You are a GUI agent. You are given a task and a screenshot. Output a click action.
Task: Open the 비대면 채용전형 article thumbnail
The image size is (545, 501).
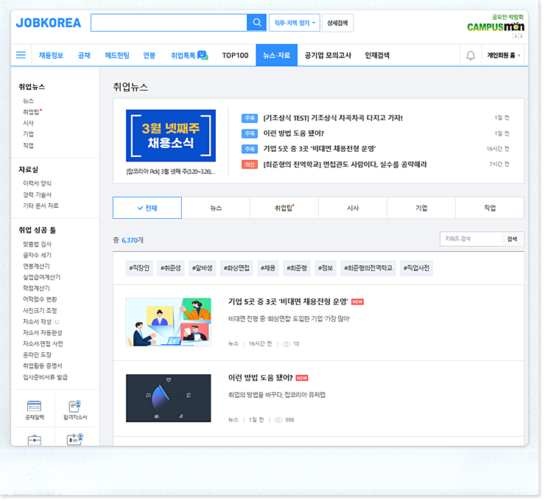click(x=169, y=322)
